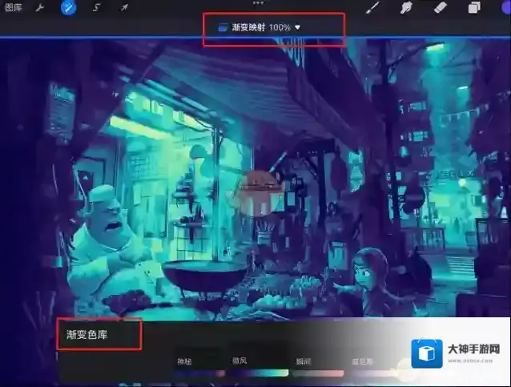Open the active color circle

506,7
